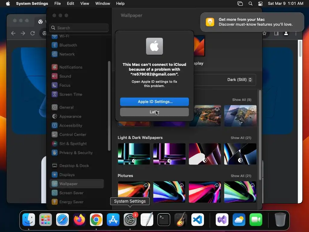The image size is (309, 232).
Task: Open the Help menu
Action: click(120, 4)
